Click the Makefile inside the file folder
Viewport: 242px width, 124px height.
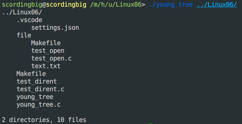tap(46, 43)
